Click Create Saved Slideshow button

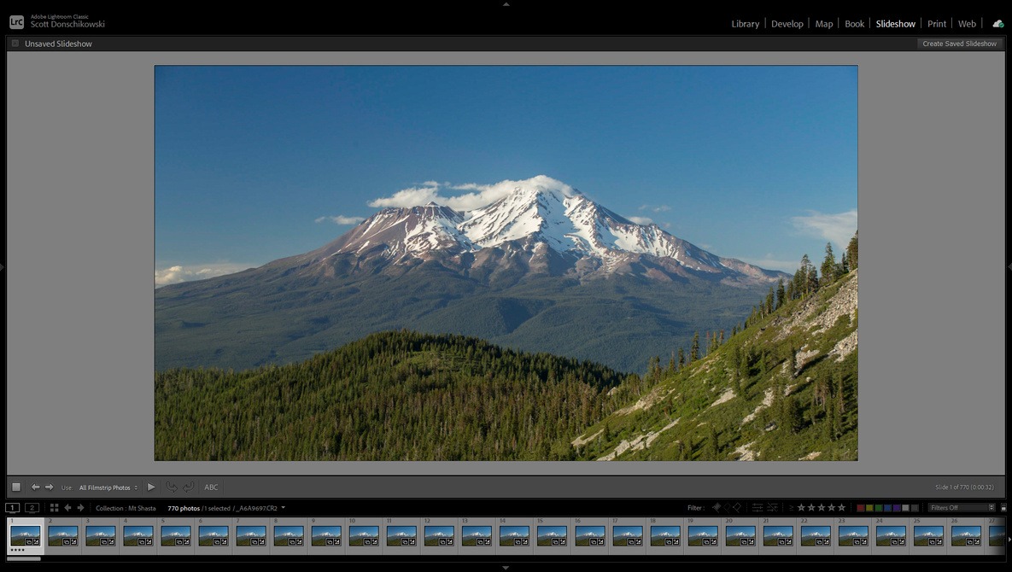(959, 44)
